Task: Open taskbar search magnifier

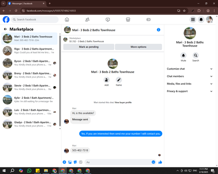Action: (12, 171)
